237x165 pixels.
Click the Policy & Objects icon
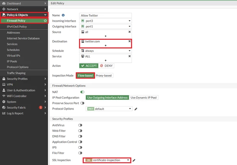pos(4,15)
